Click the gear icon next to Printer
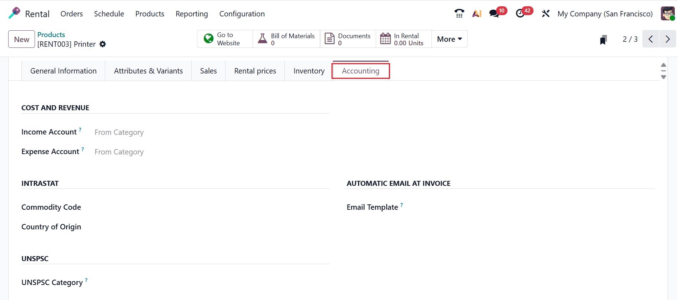The height and width of the screenshot is (300, 678). pos(103,44)
